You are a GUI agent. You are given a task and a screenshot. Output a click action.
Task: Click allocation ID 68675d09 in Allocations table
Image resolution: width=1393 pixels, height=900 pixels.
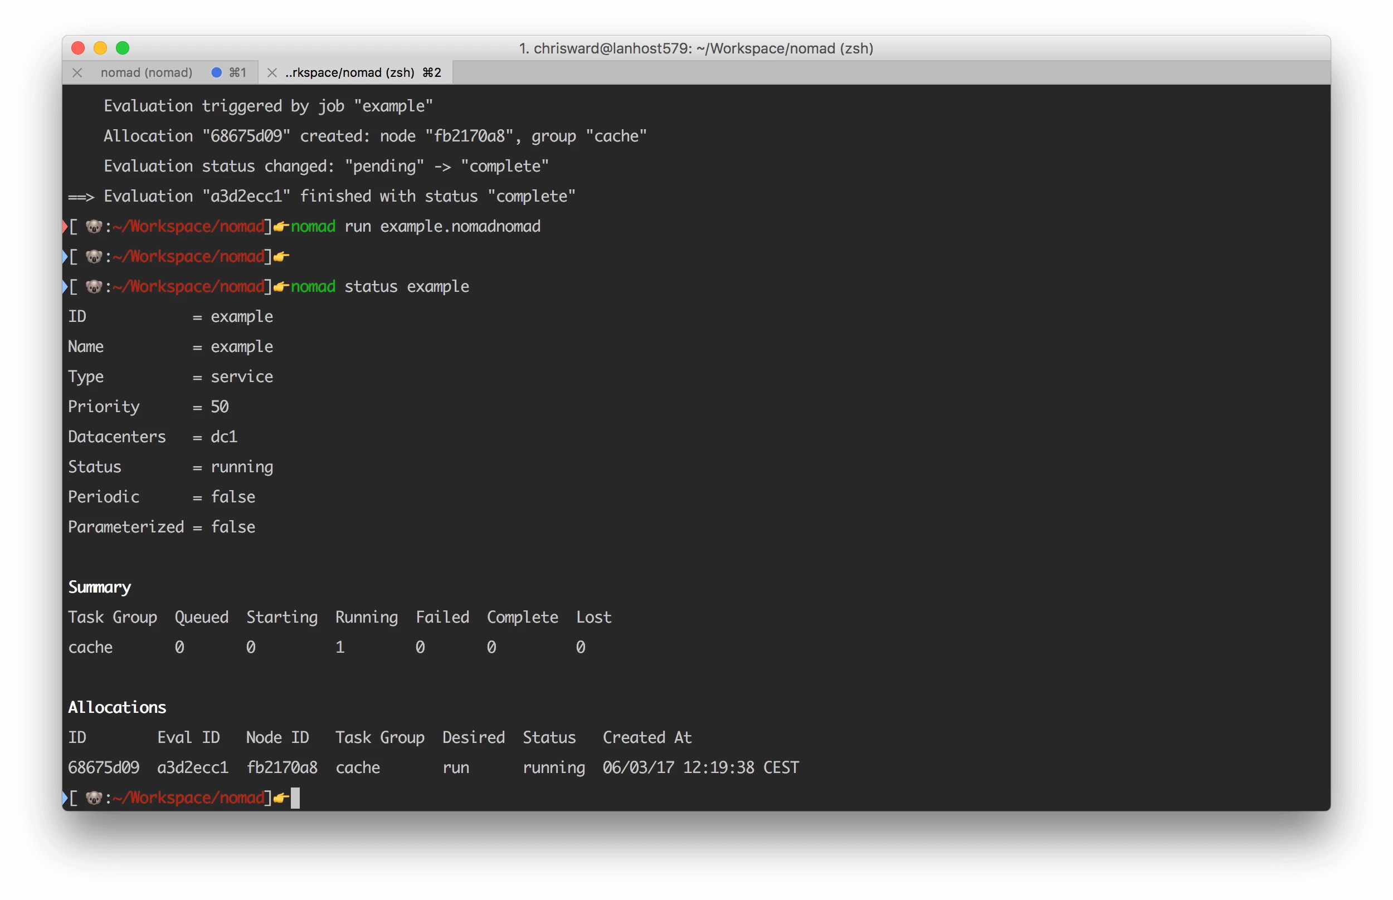click(104, 767)
